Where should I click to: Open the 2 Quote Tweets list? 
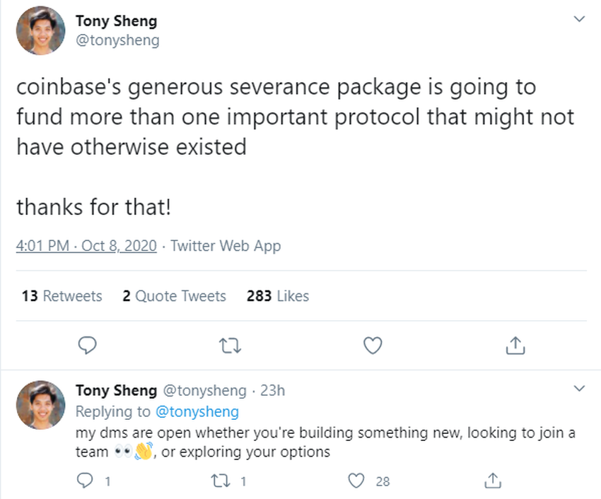pyautogui.click(x=174, y=296)
